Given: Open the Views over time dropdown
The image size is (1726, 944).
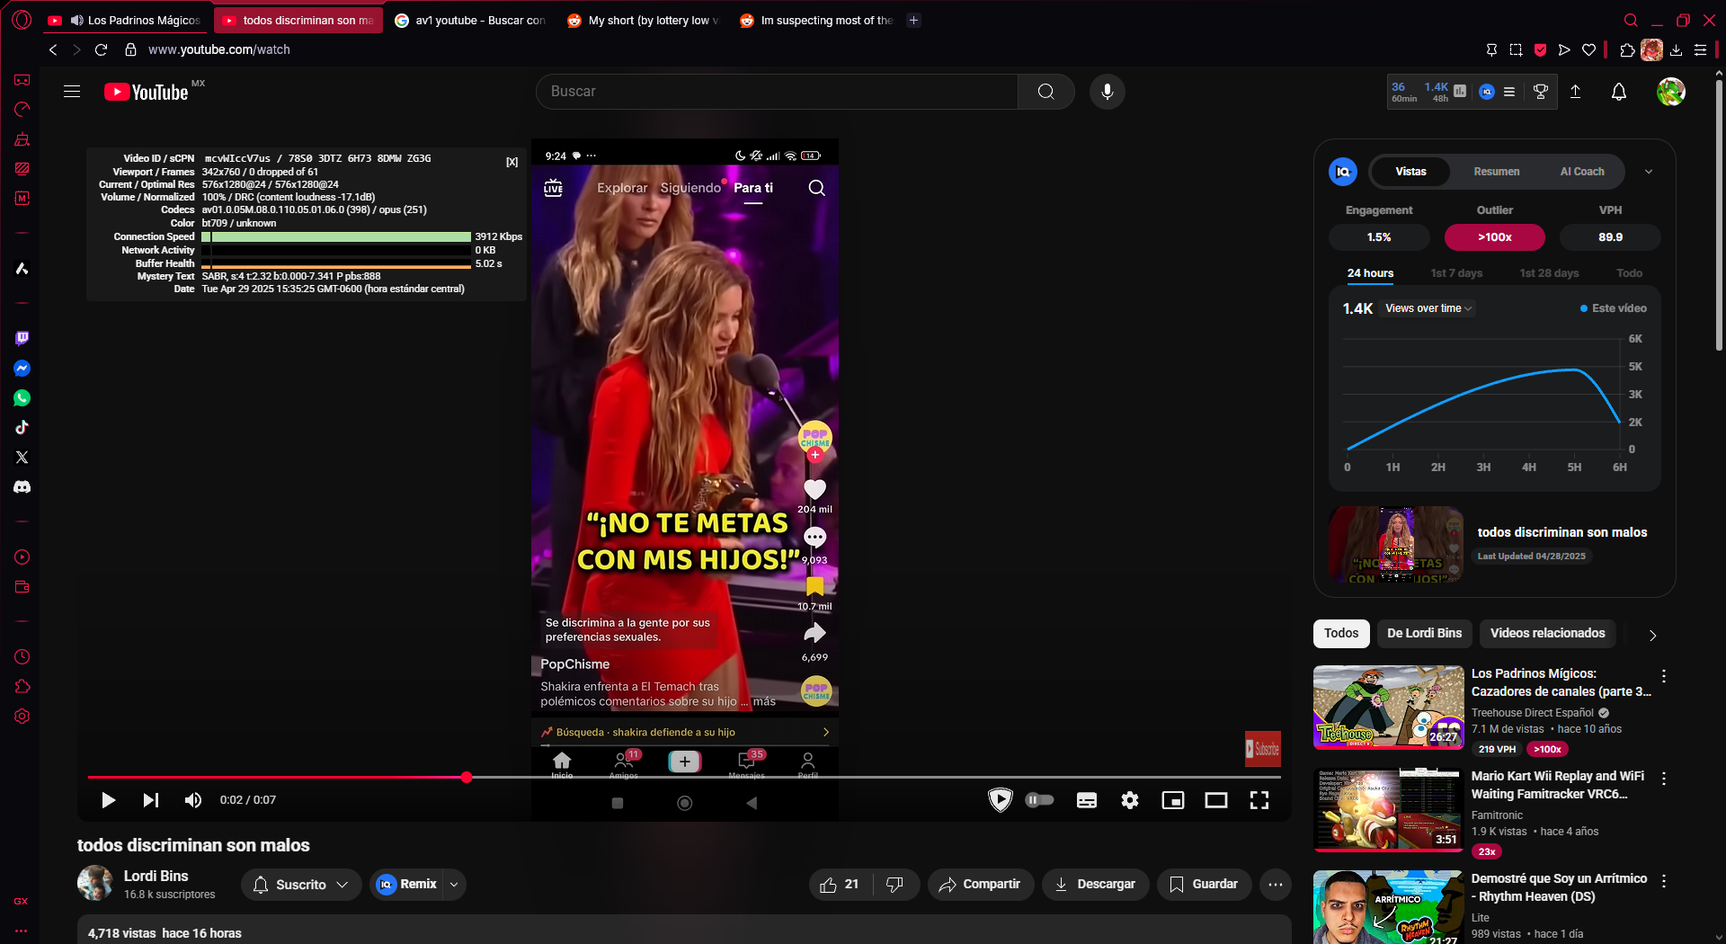Looking at the screenshot, I should tap(1428, 308).
